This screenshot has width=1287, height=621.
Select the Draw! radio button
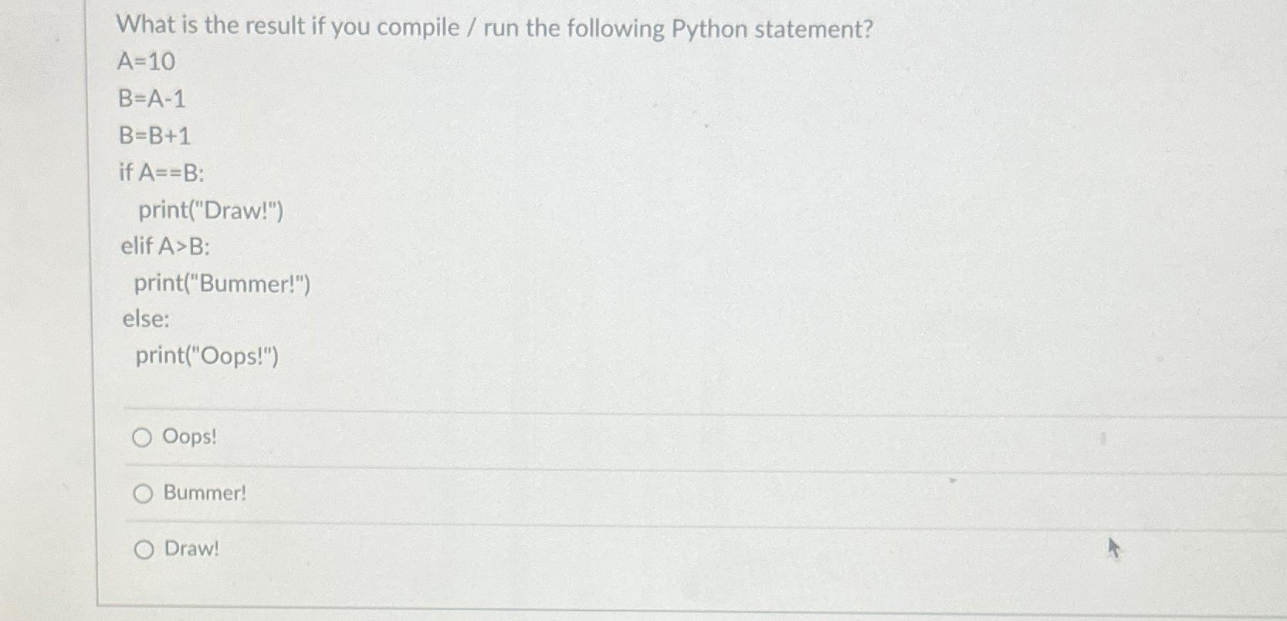144,549
